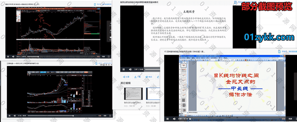Screen dimensions: 297x122
Task: Click the 下载 download button
Action: pyautogui.click(x=138, y=77)
